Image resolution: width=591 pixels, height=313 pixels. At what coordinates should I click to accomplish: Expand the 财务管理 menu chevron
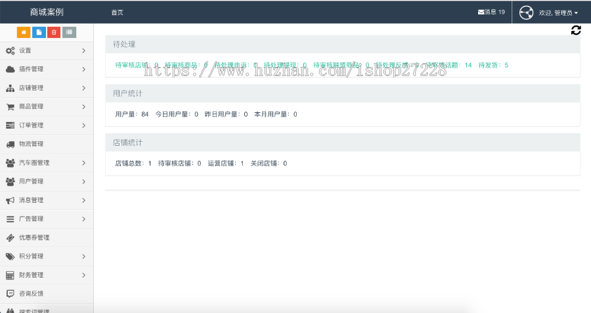[x=83, y=276]
